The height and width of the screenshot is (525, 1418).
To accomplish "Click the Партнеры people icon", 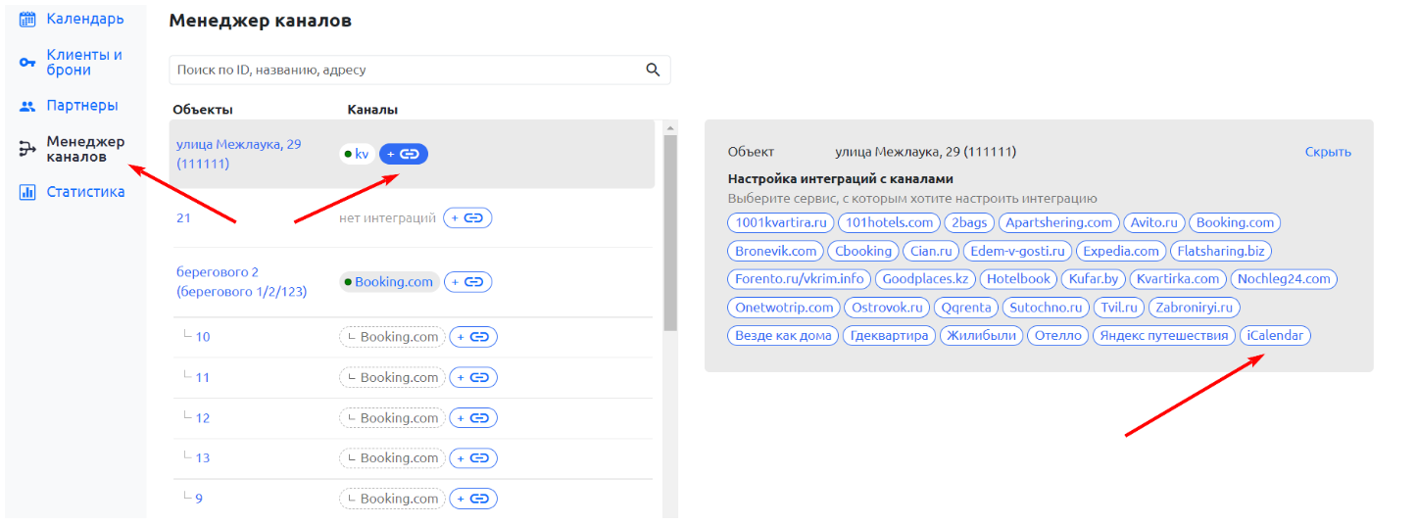I will [27, 106].
